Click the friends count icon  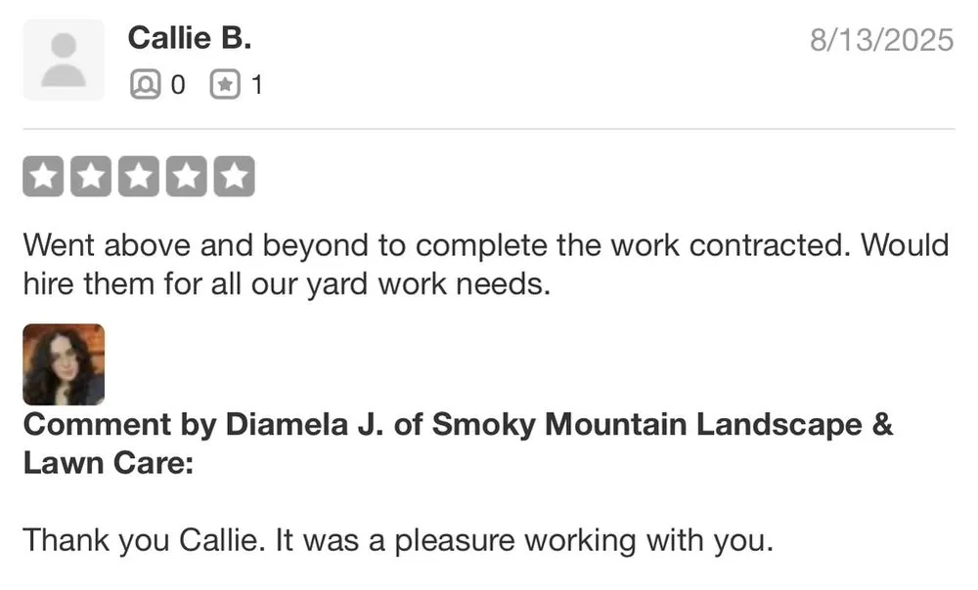(x=144, y=85)
